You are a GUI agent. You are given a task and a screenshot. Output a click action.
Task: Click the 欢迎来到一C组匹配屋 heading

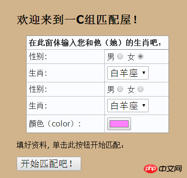click(x=77, y=20)
